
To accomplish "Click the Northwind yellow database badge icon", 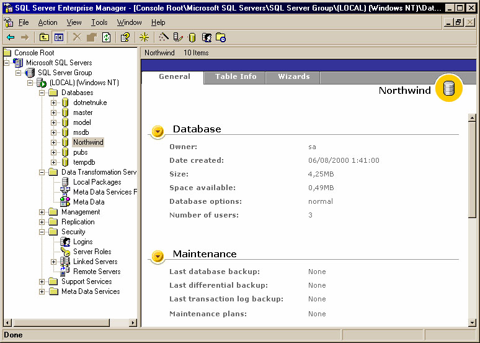I will [x=449, y=88].
